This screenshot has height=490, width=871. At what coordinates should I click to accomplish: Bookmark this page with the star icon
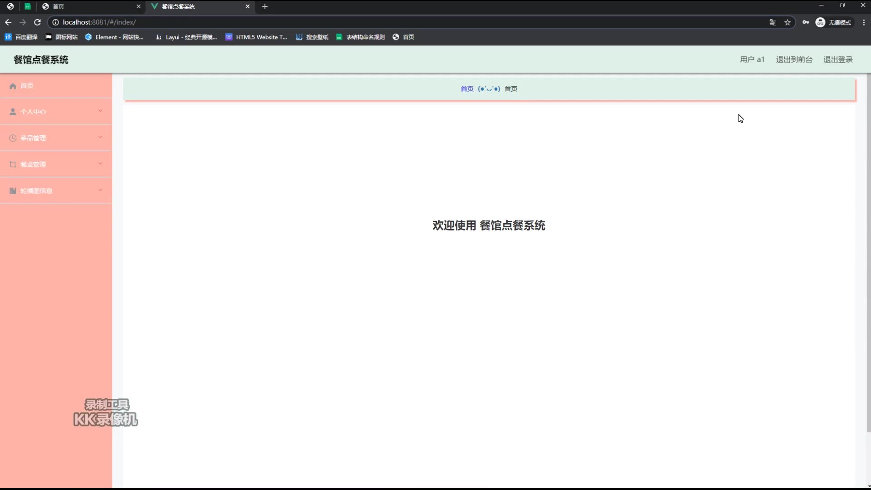click(788, 22)
